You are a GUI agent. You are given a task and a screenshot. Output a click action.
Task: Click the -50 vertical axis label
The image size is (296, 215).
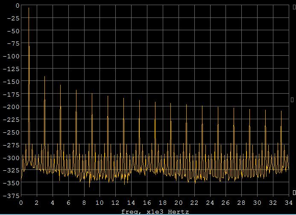pyautogui.click(x=13, y=31)
